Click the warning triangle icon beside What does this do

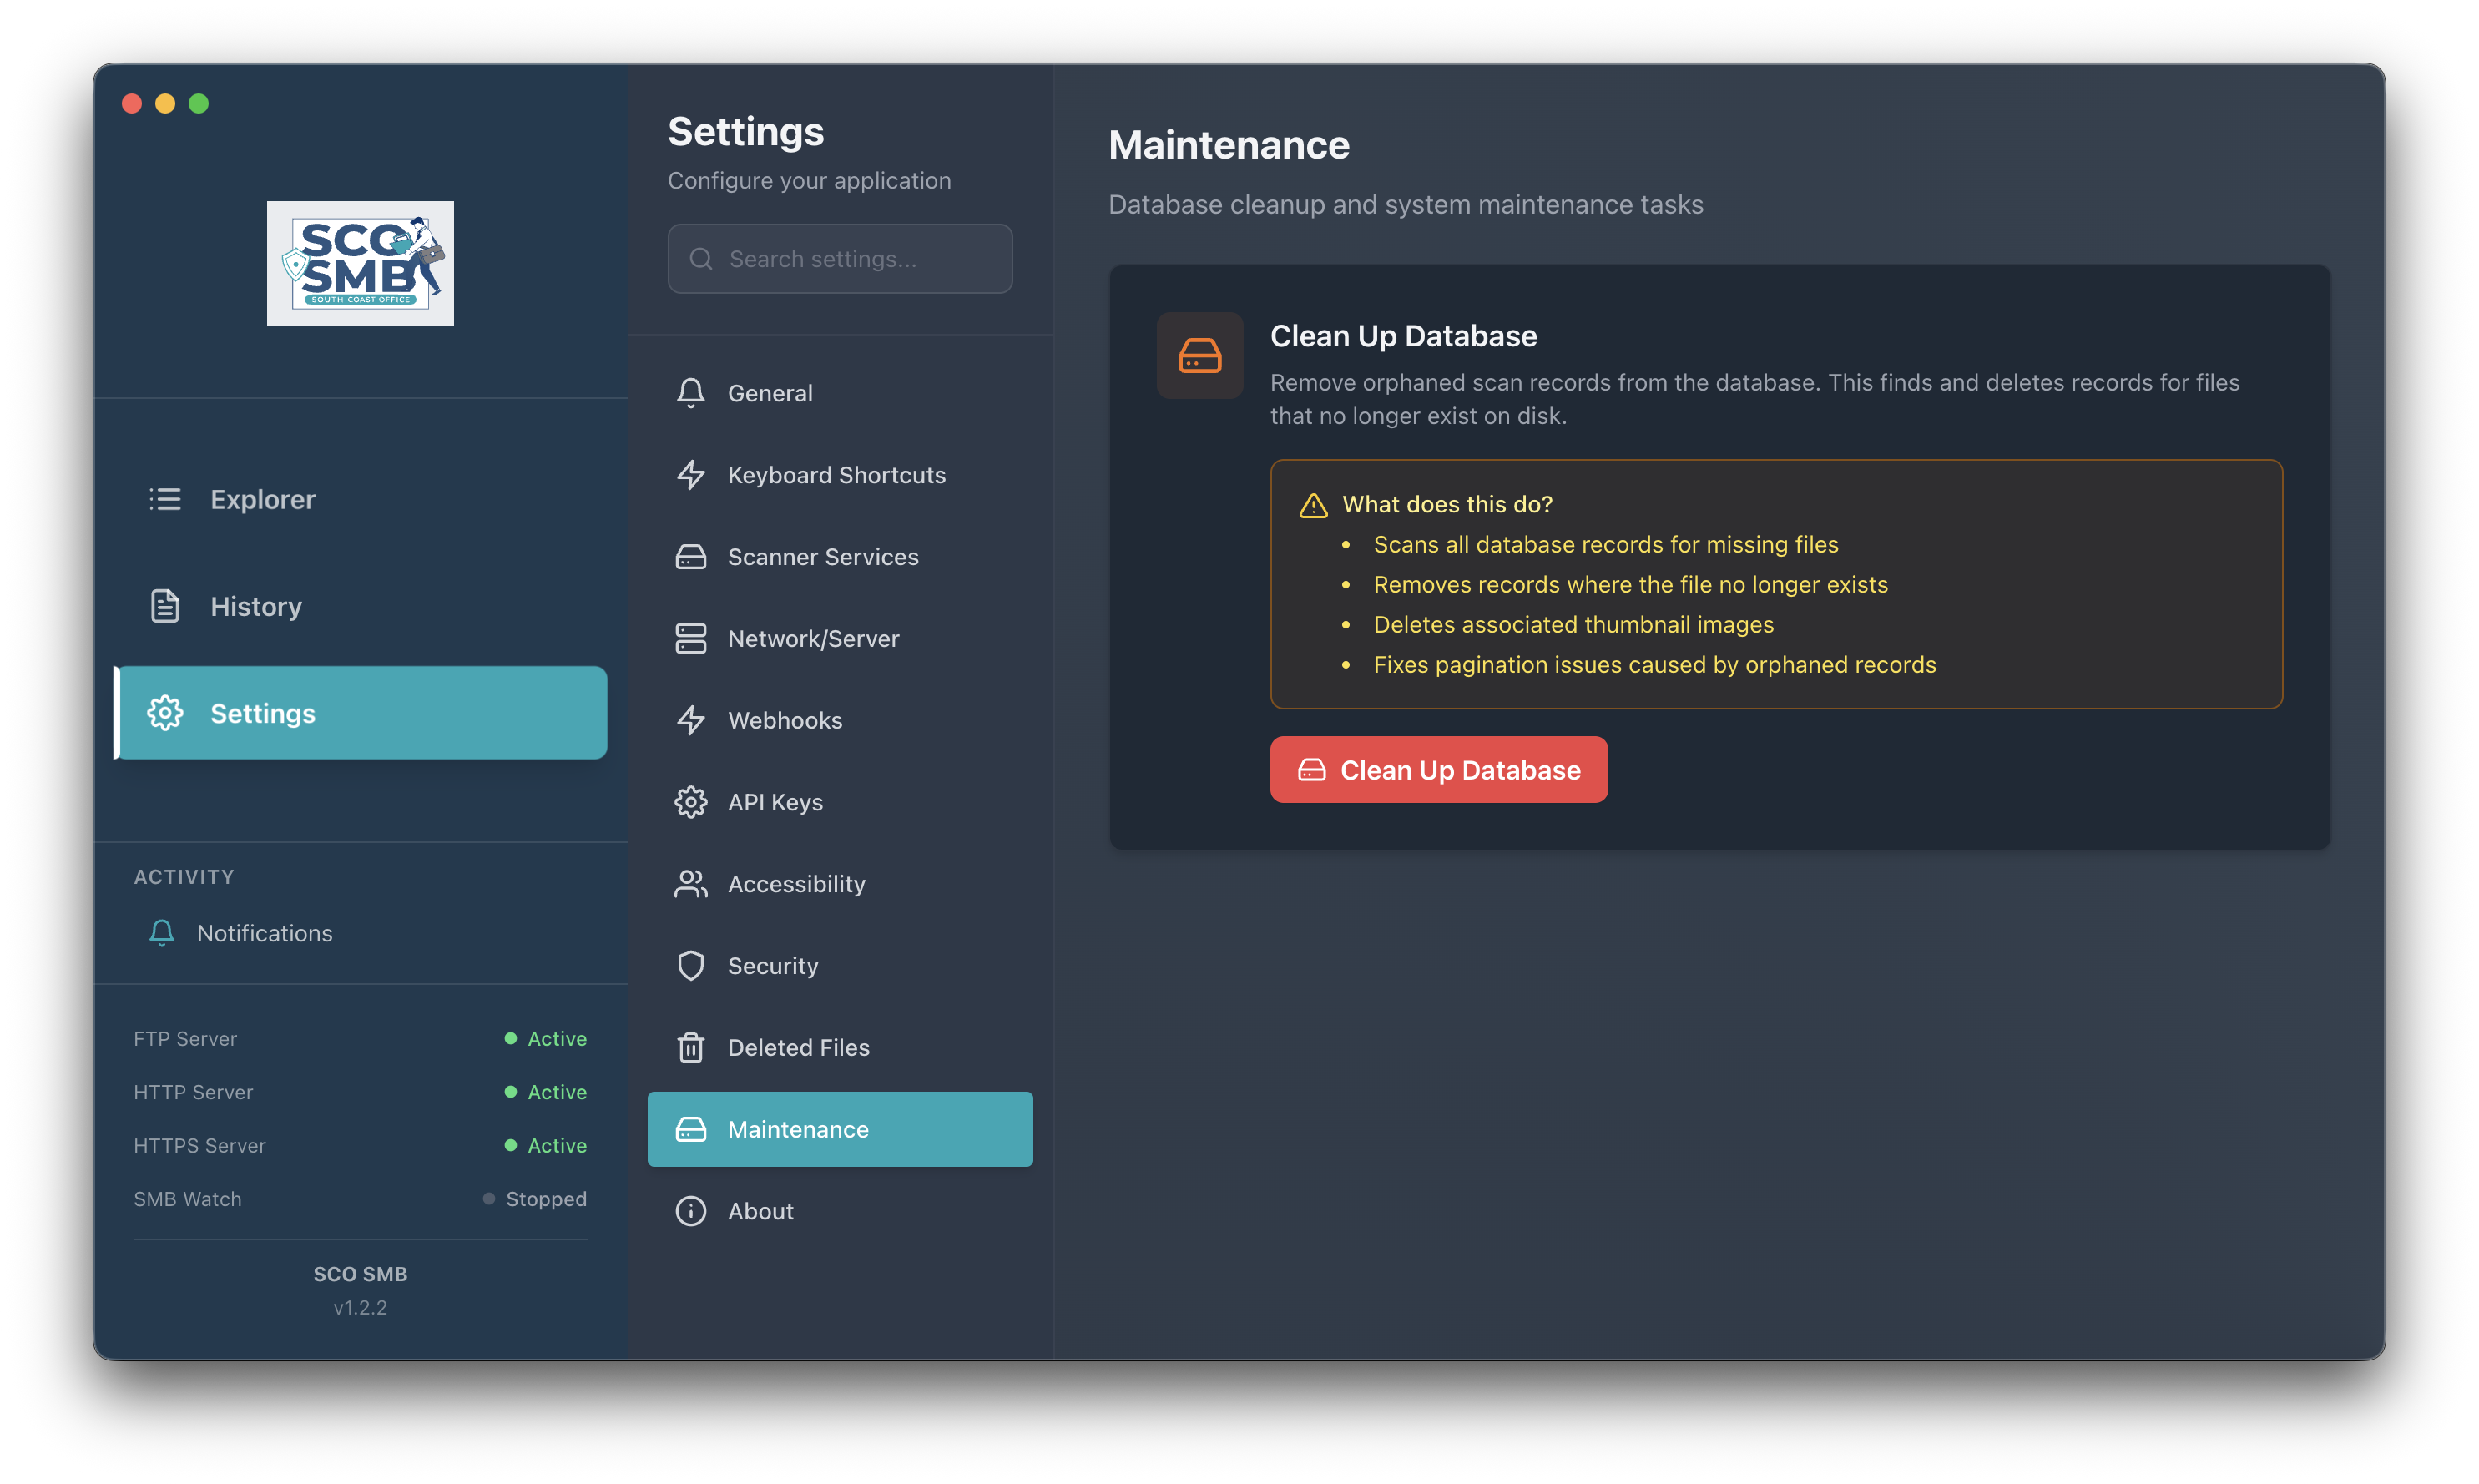point(1313,505)
